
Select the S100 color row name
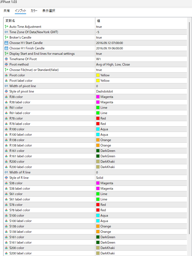click(17, 215)
